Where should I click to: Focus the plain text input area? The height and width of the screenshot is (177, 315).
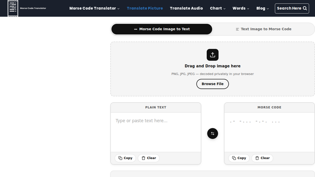[156, 132]
